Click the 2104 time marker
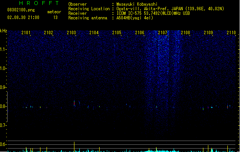 click(94, 33)
